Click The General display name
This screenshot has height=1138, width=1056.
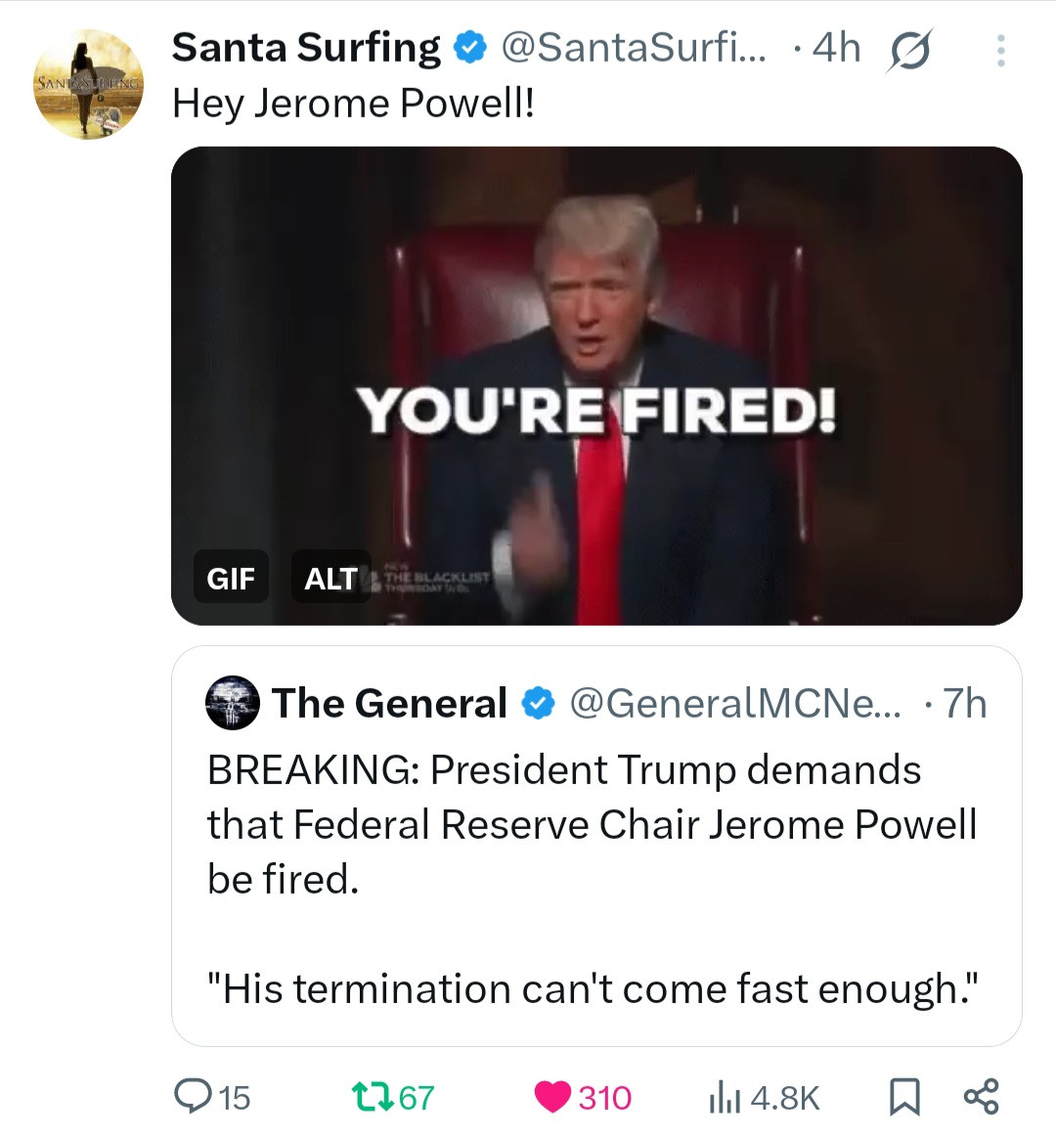tap(389, 703)
